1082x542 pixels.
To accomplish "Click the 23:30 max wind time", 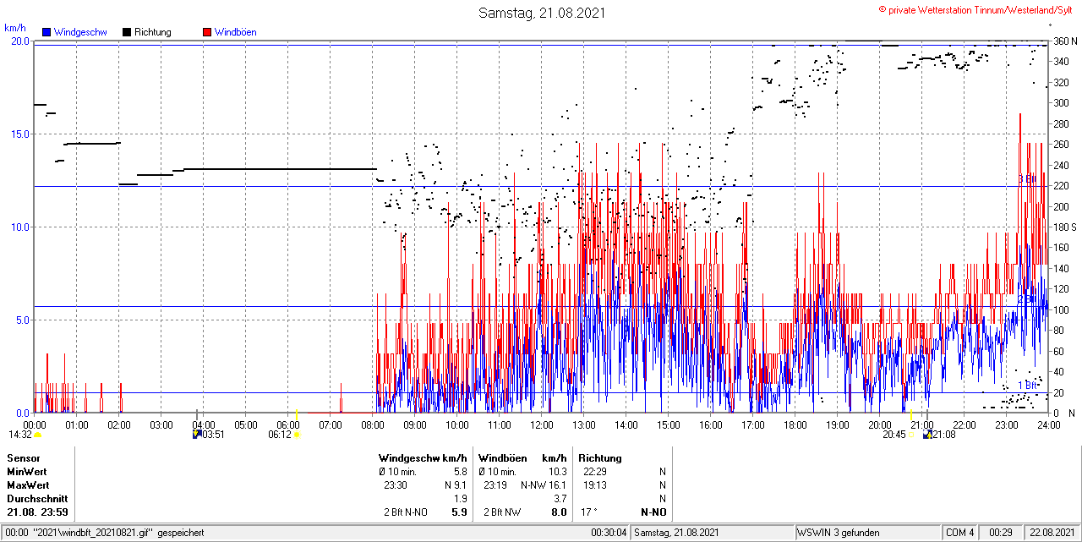I will (396, 485).
